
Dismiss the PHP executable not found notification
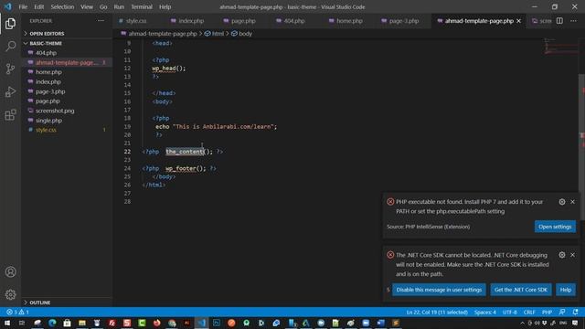coord(573,202)
